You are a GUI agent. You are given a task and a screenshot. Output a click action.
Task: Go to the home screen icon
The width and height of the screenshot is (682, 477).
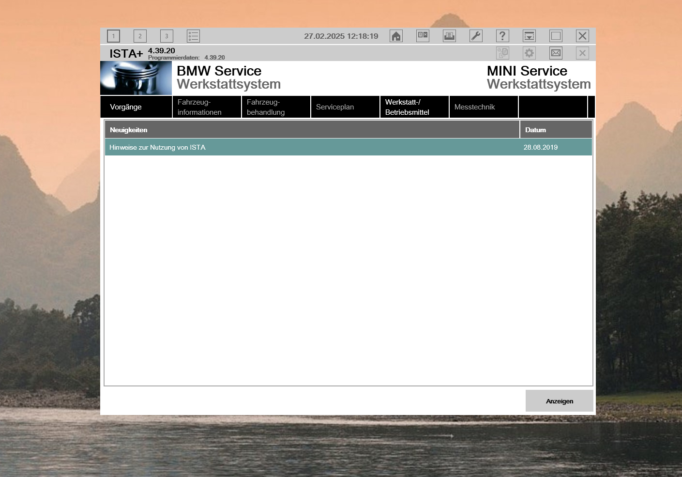click(x=396, y=36)
